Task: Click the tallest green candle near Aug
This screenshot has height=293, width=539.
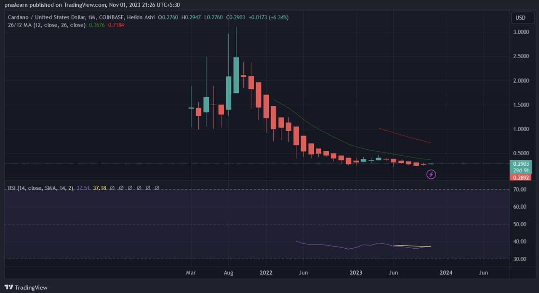Action: [x=236, y=75]
